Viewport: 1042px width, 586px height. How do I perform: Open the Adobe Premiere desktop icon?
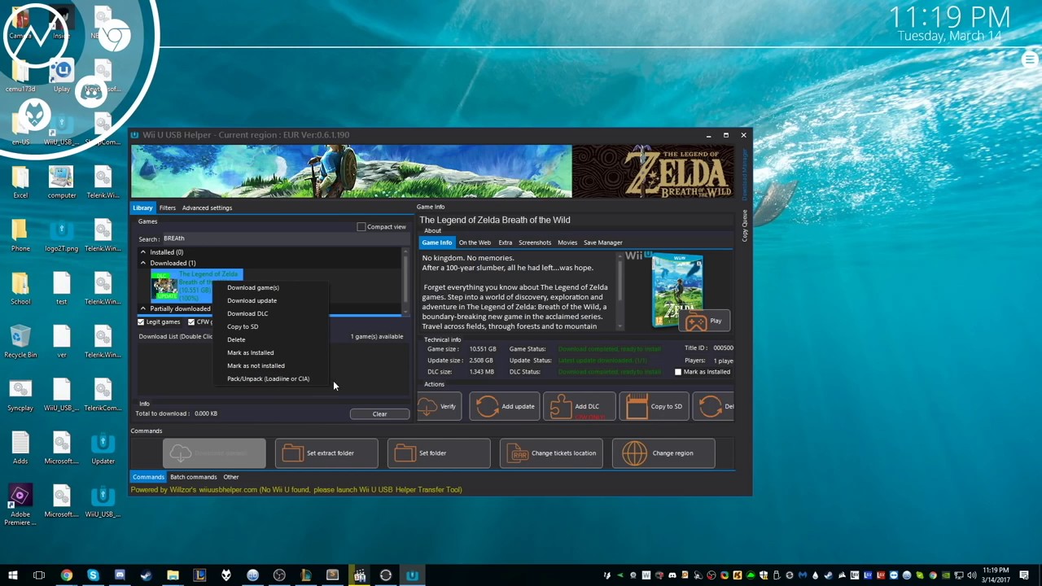coord(20,505)
